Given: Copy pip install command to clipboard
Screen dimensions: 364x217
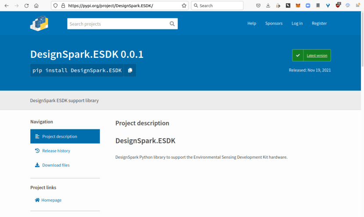Looking at the screenshot, I should (x=130, y=70).
